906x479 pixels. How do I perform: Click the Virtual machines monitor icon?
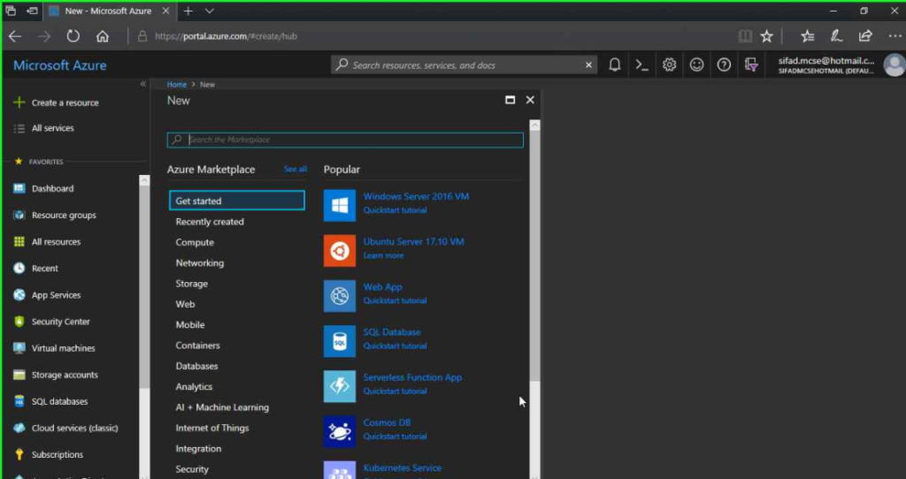19,348
